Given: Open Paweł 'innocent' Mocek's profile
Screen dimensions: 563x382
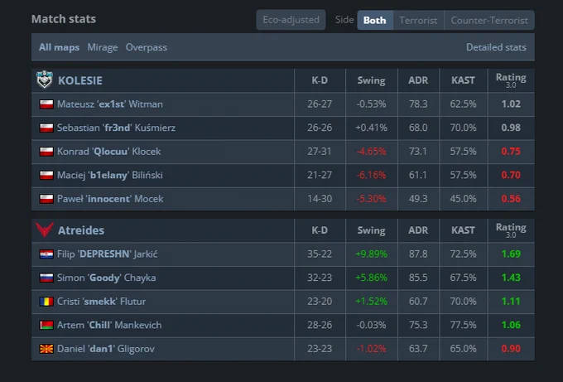Looking at the screenshot, I should pyautogui.click(x=110, y=199).
